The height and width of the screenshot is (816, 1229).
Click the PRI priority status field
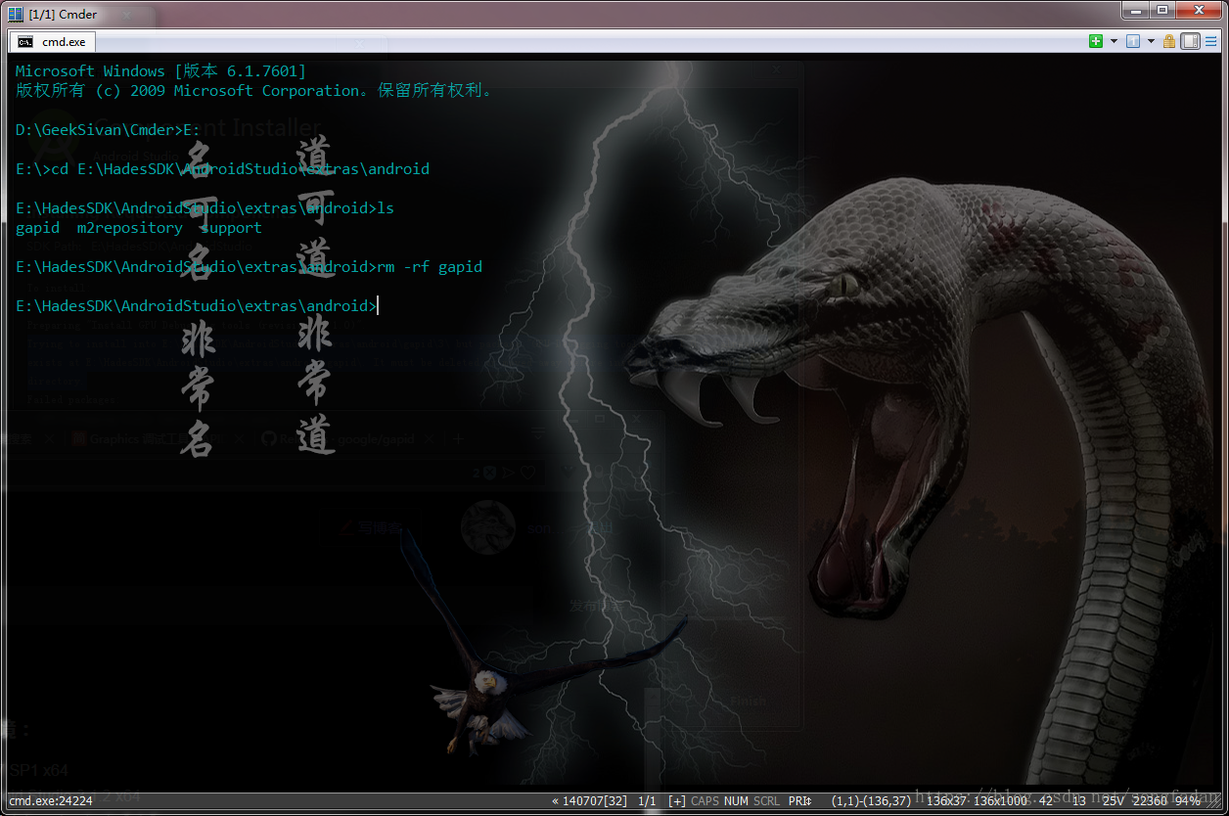[799, 801]
